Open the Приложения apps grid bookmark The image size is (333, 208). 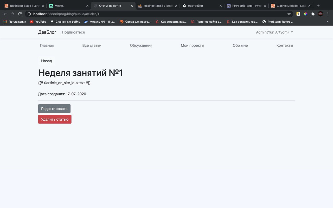pos(15,22)
